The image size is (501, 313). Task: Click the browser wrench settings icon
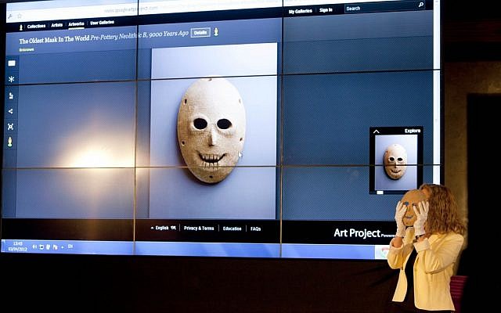[x=10, y=16]
